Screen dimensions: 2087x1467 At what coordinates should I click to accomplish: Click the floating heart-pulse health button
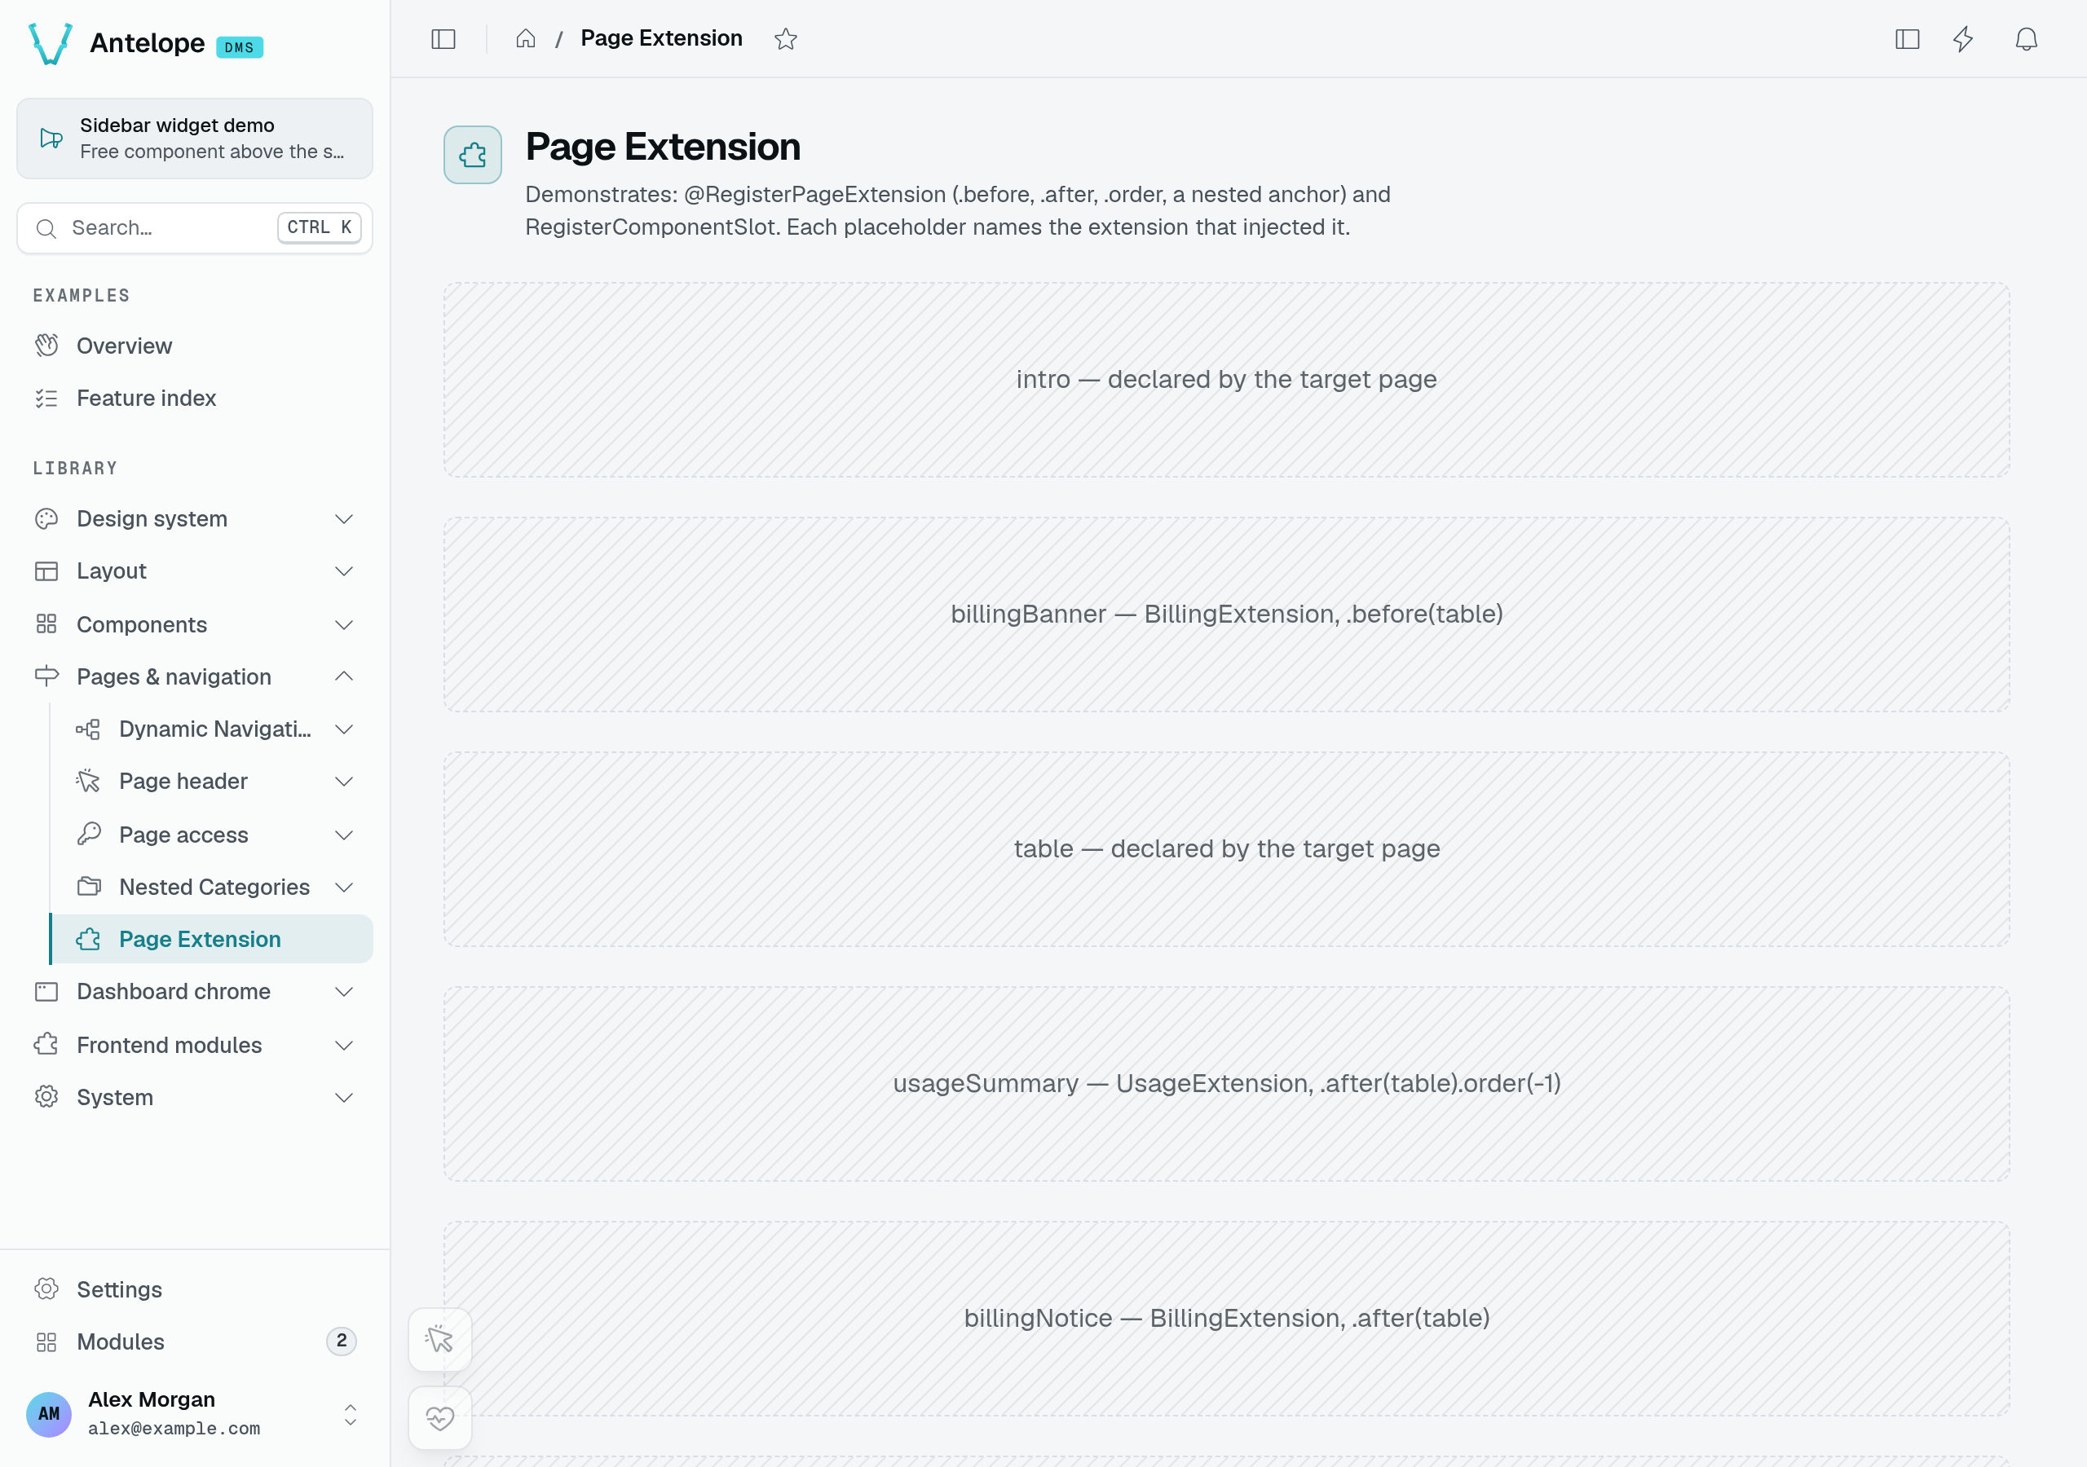pyautogui.click(x=440, y=1417)
